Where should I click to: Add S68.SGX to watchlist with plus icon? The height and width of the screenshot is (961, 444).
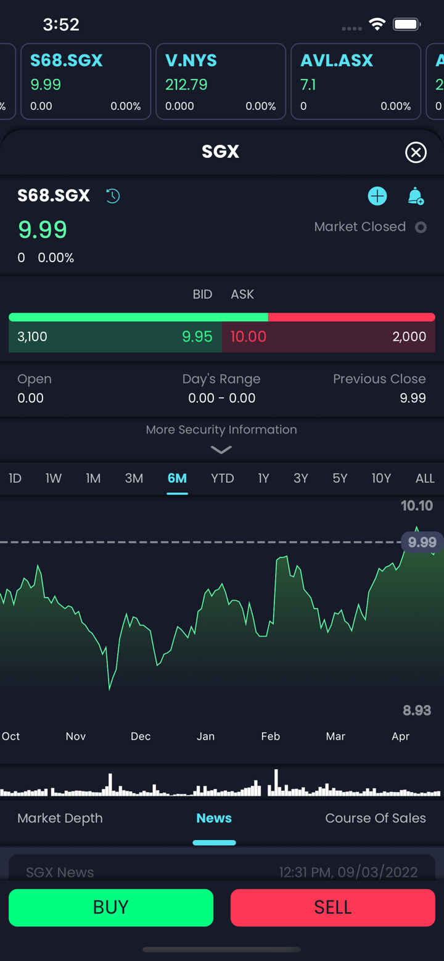377,196
